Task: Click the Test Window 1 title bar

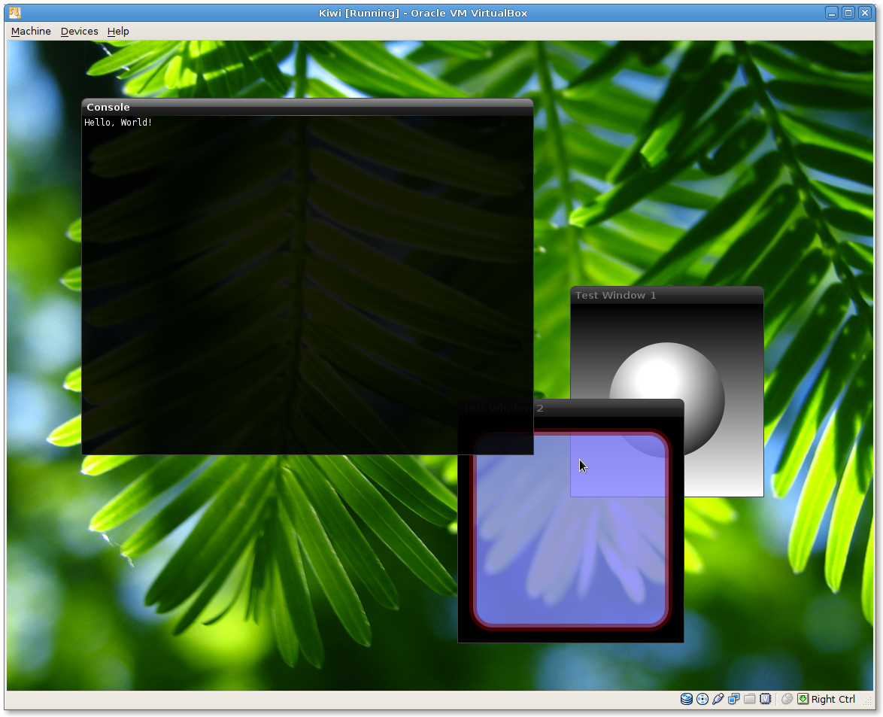Action: tap(666, 295)
